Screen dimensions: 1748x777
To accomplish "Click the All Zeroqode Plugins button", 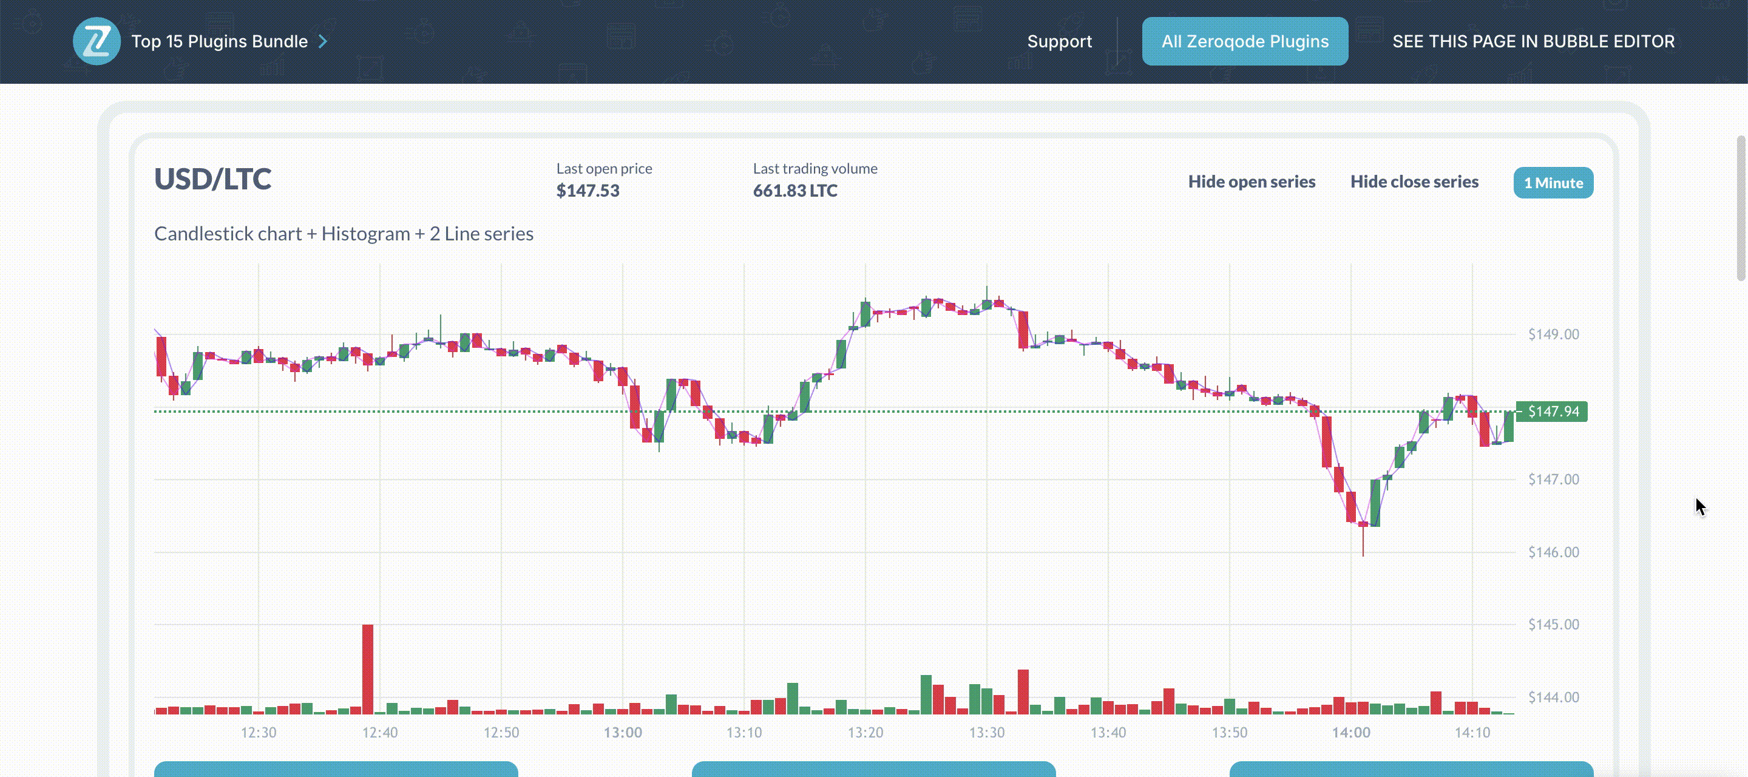I will coord(1244,41).
